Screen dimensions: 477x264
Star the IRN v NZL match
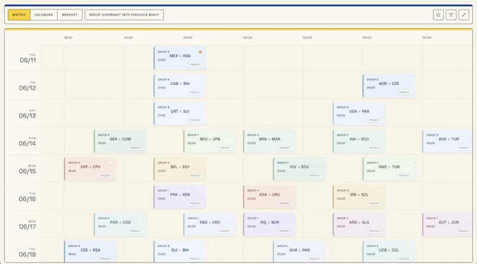[x=379, y=191]
